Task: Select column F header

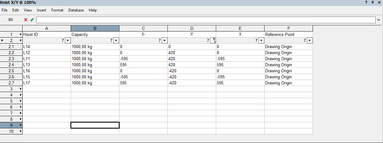Action: pos(288,28)
